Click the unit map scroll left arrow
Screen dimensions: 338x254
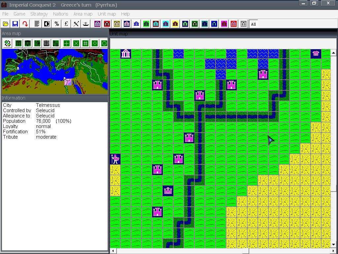(113, 251)
